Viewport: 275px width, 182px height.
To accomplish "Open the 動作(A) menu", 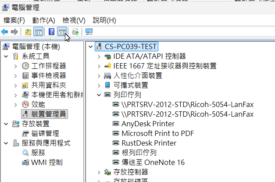I will click(43, 20).
